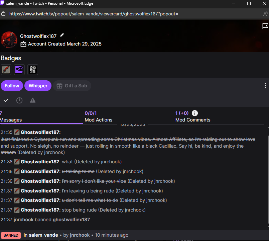269x241 pixels.
Task: Click 'Account Created March 29, 2025' text
Action: click(65, 44)
